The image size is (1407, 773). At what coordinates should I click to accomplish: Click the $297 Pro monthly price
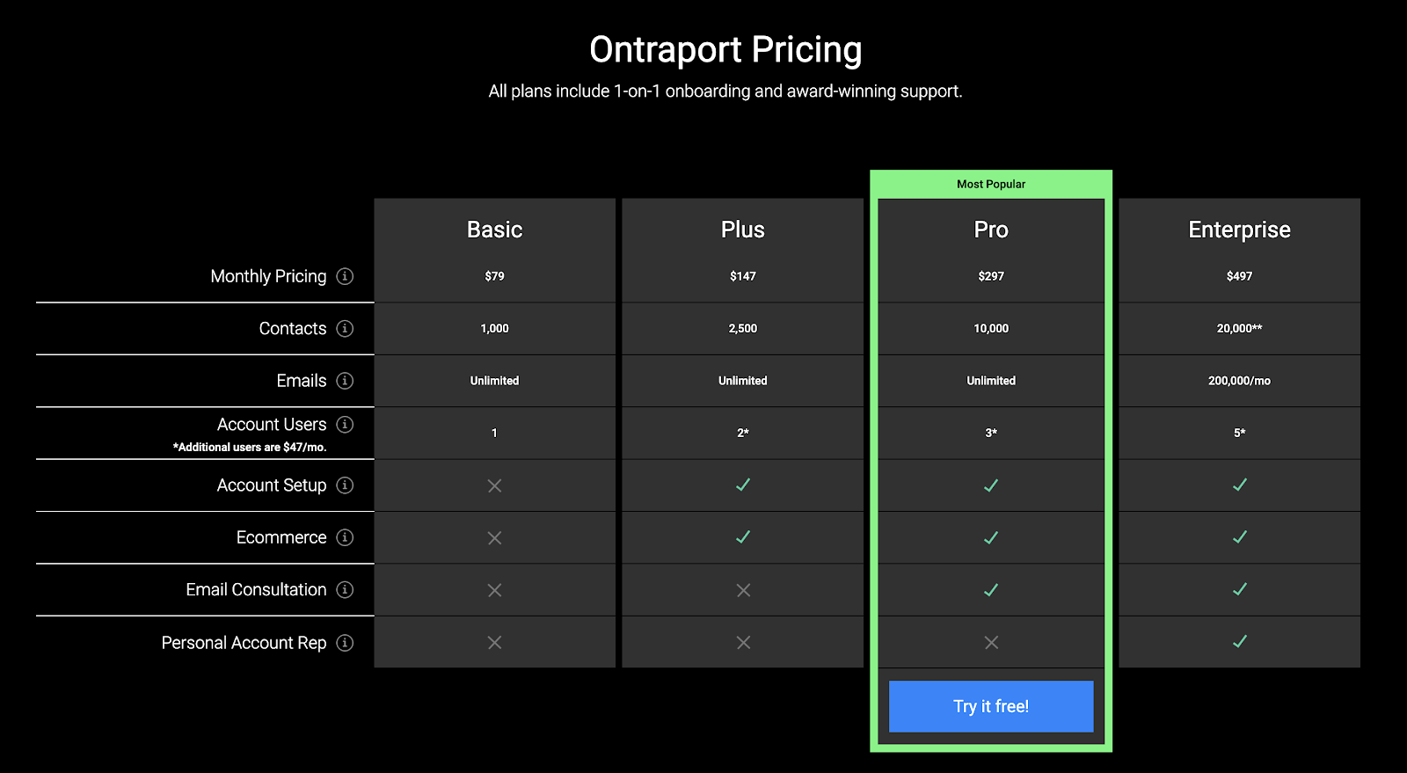(991, 276)
